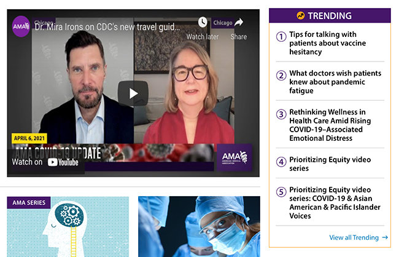Viewport: 399px width, 257px height.
Task: Click the YouTube logo in Watch on
Action: coord(63,162)
